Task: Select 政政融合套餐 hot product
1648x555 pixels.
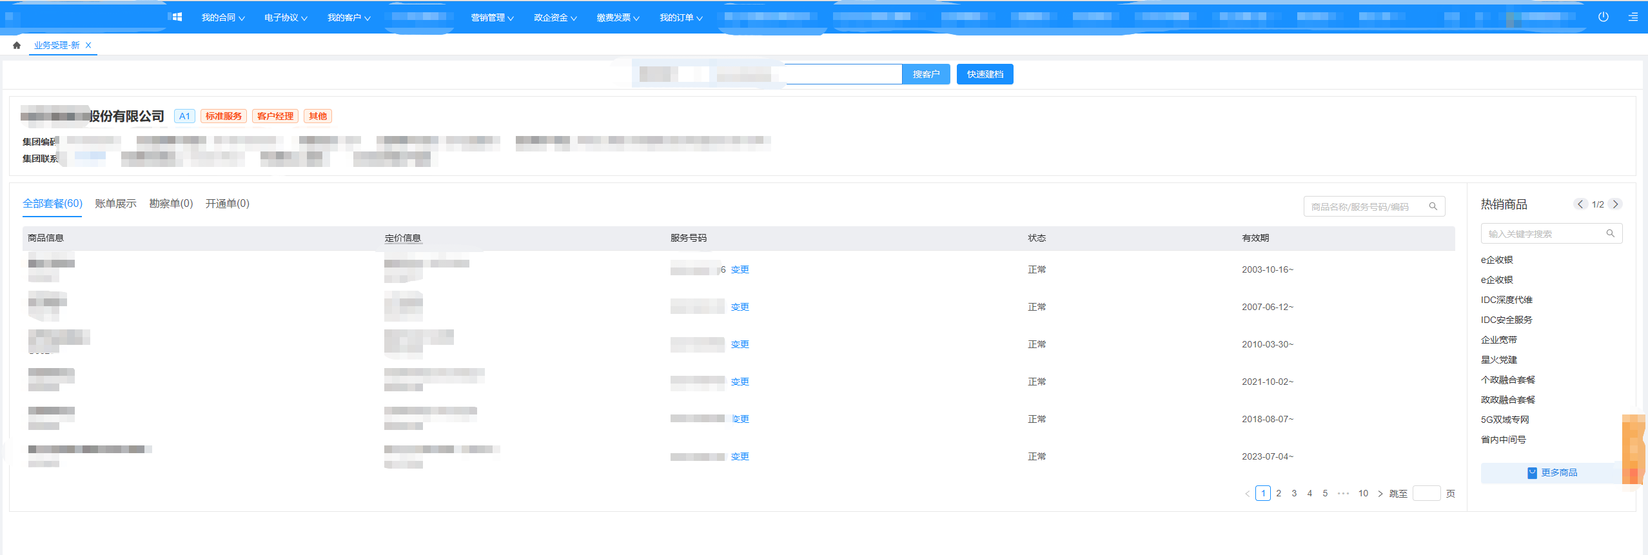Action: [x=1508, y=400]
